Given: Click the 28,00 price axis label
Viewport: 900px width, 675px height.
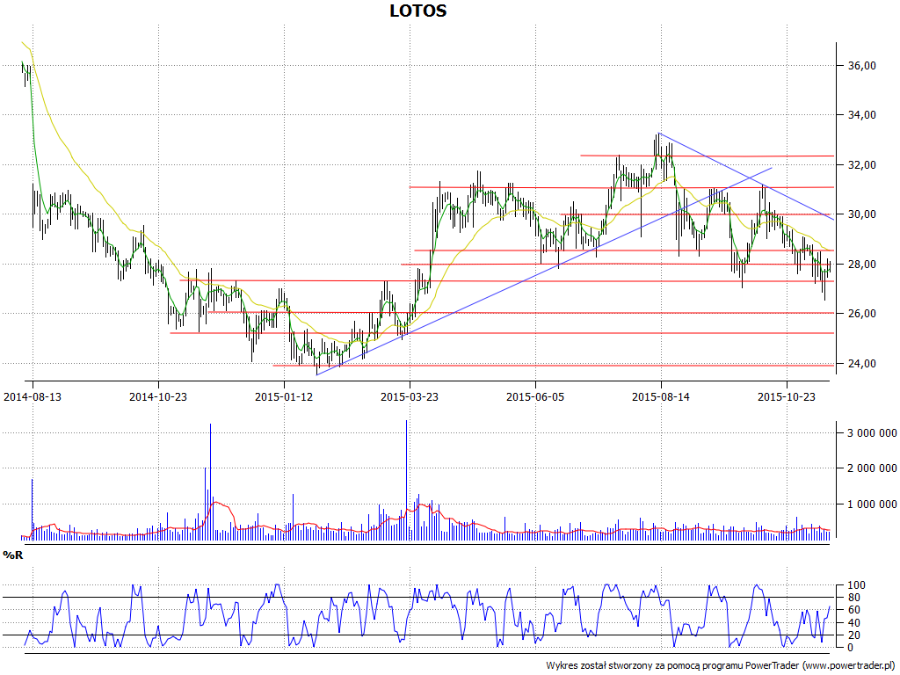Looking at the screenshot, I should point(862,265).
